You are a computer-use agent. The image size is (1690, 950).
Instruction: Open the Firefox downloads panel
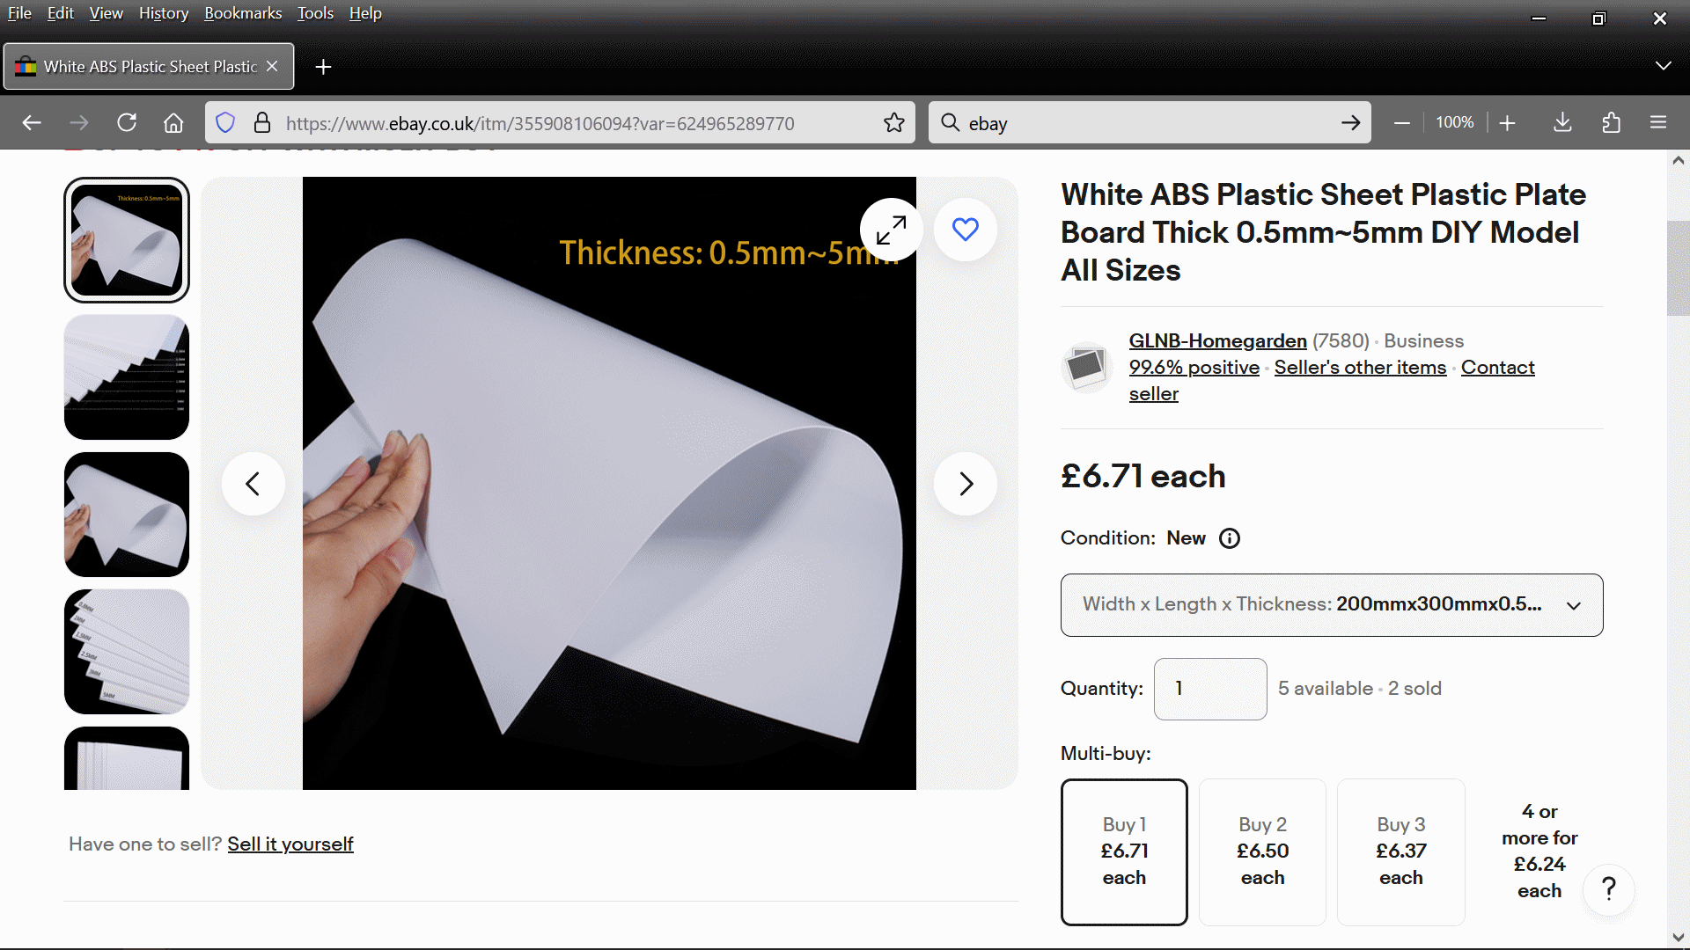(1562, 123)
